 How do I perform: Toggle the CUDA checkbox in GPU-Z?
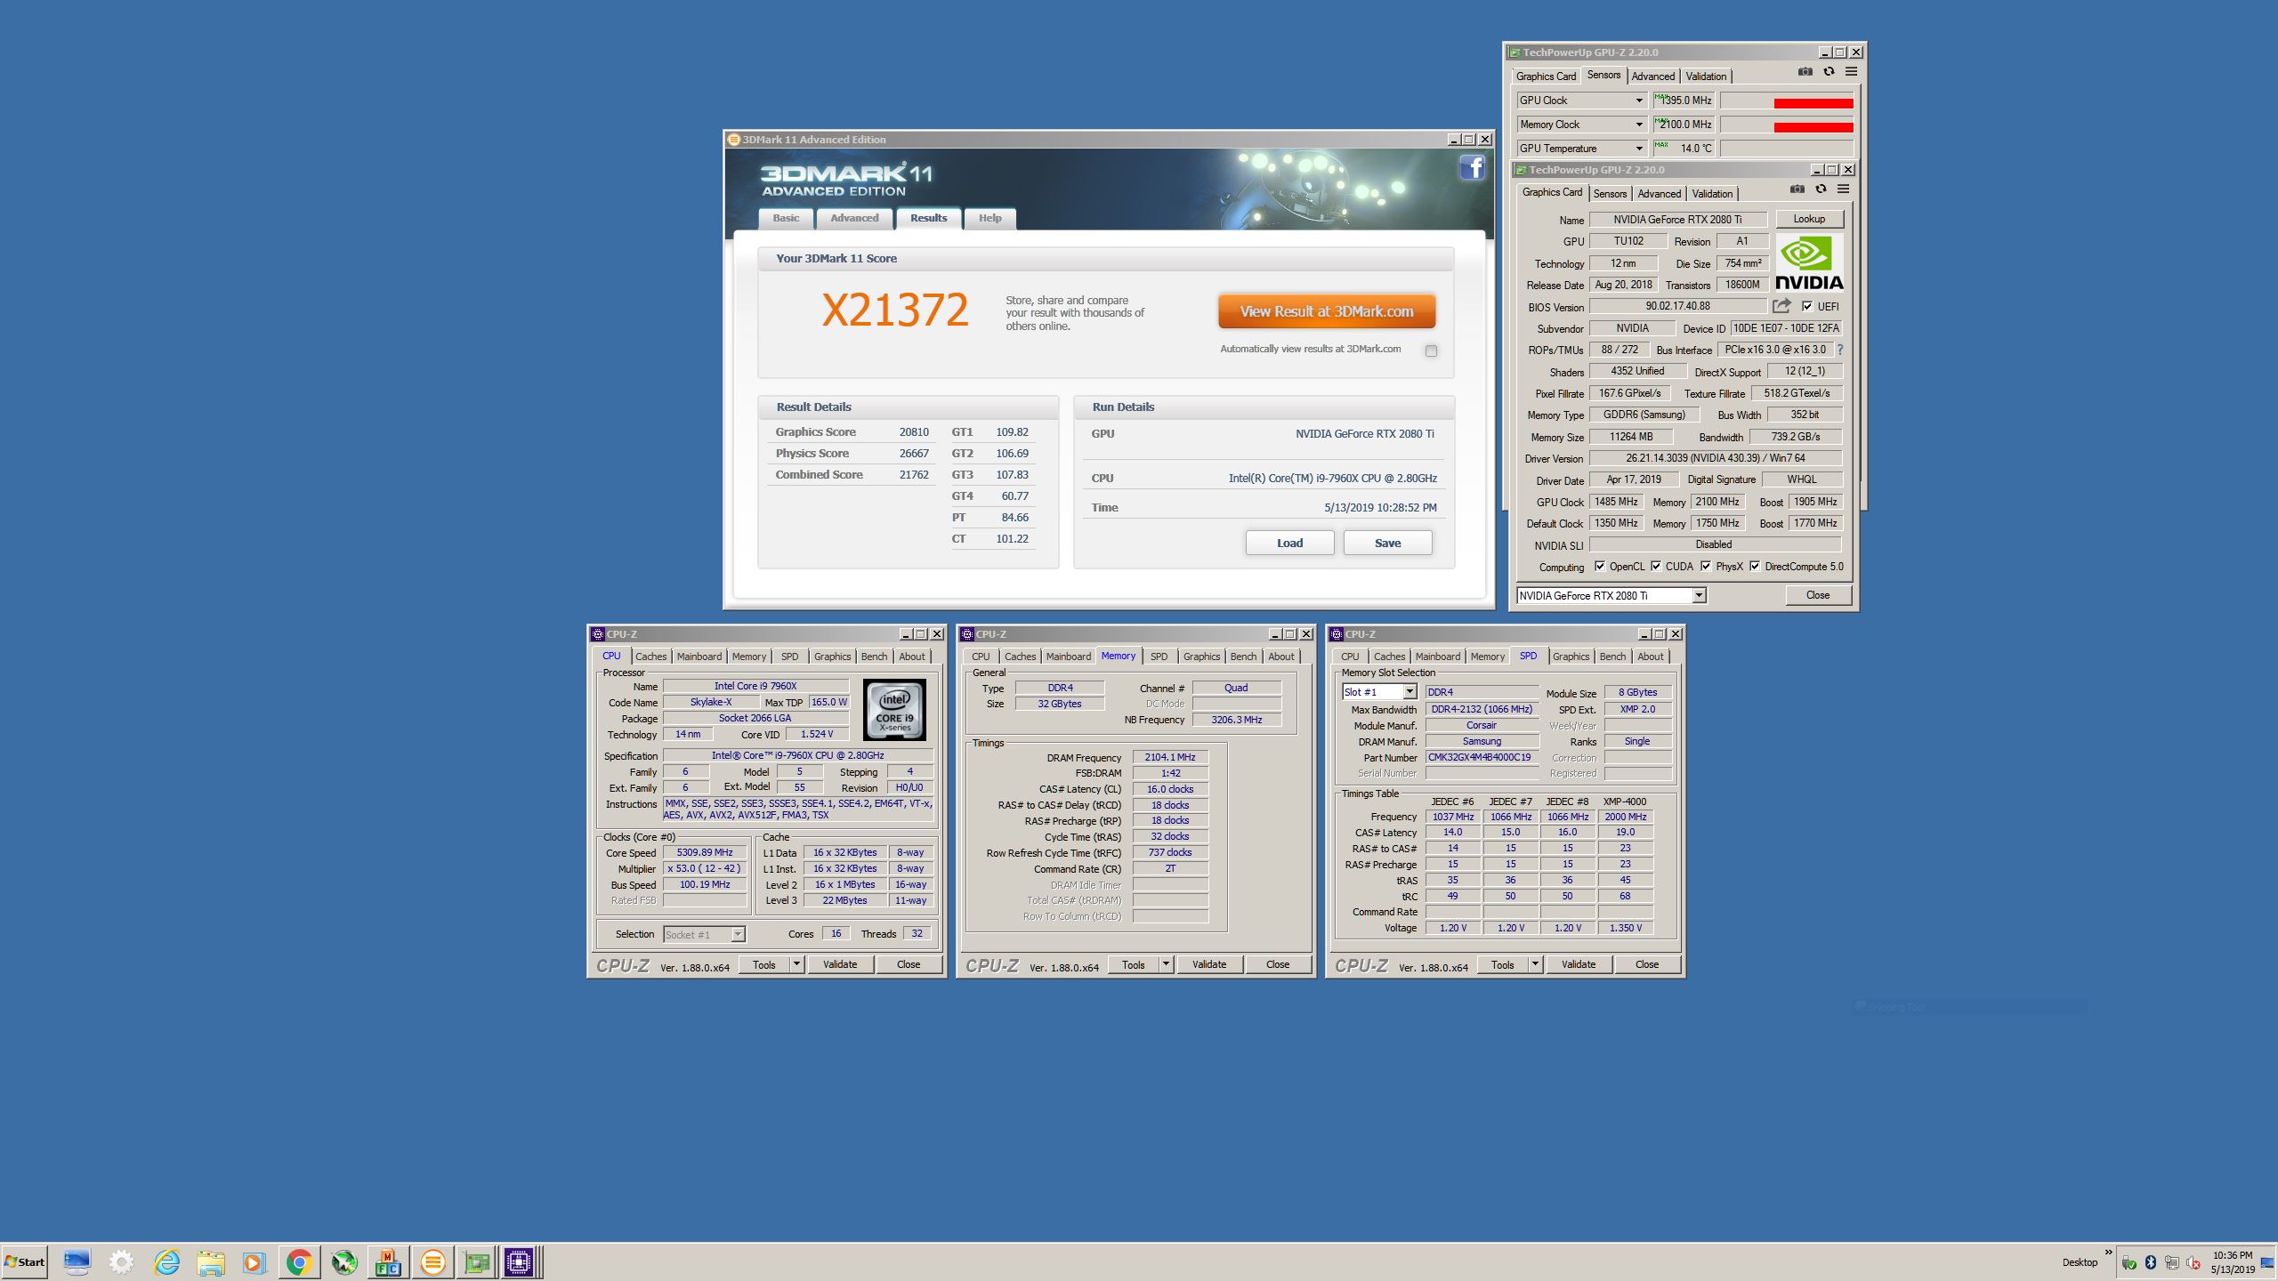(x=1656, y=566)
